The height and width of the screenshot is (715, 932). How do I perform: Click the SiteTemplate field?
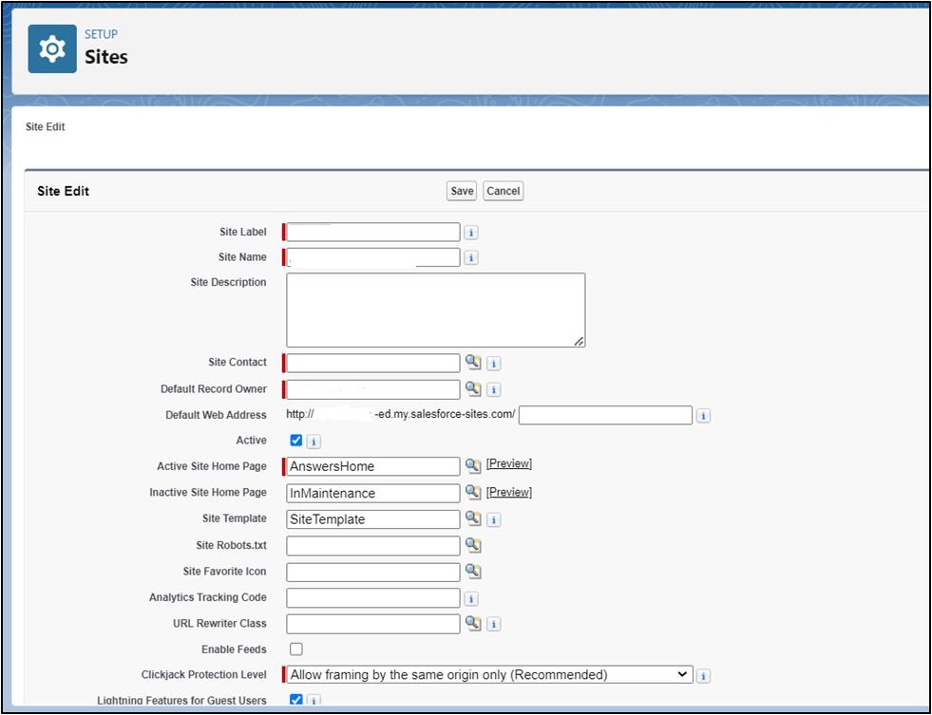372,519
